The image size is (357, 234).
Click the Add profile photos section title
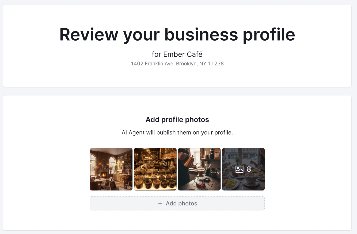click(177, 119)
